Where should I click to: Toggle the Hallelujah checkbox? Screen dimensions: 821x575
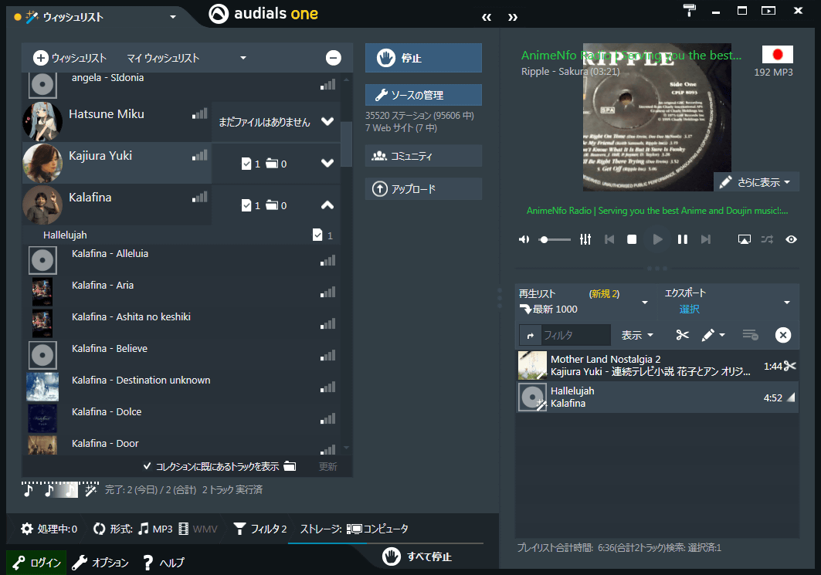pos(317,235)
